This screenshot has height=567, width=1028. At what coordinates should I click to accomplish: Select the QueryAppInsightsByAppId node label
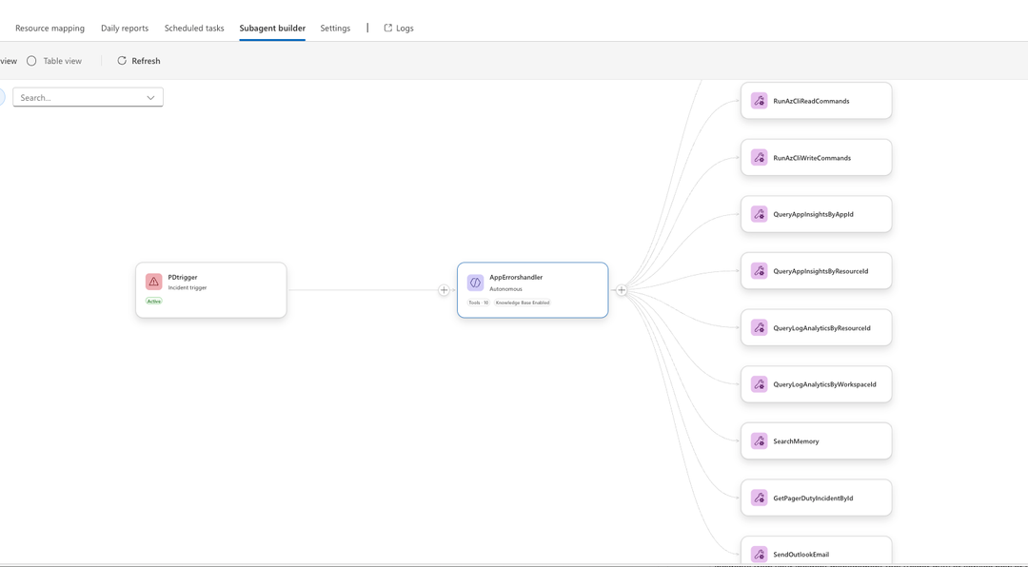pos(813,214)
